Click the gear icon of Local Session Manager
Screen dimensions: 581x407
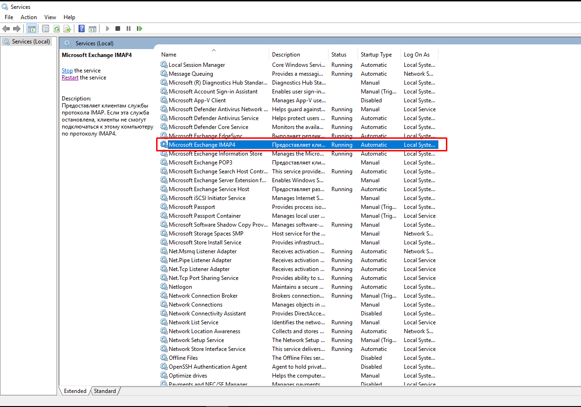click(x=164, y=65)
